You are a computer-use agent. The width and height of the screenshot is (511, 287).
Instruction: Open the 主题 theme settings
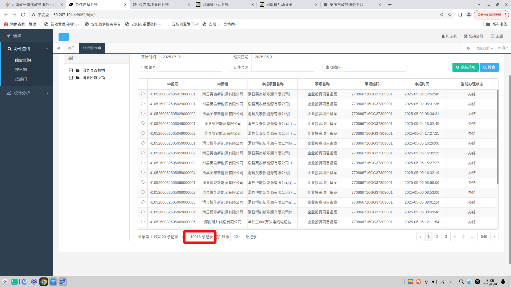click(497, 36)
